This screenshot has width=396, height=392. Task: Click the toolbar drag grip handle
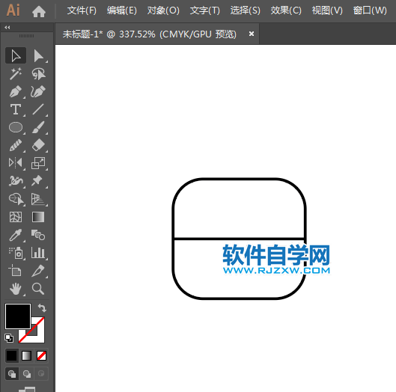[x=26, y=36]
